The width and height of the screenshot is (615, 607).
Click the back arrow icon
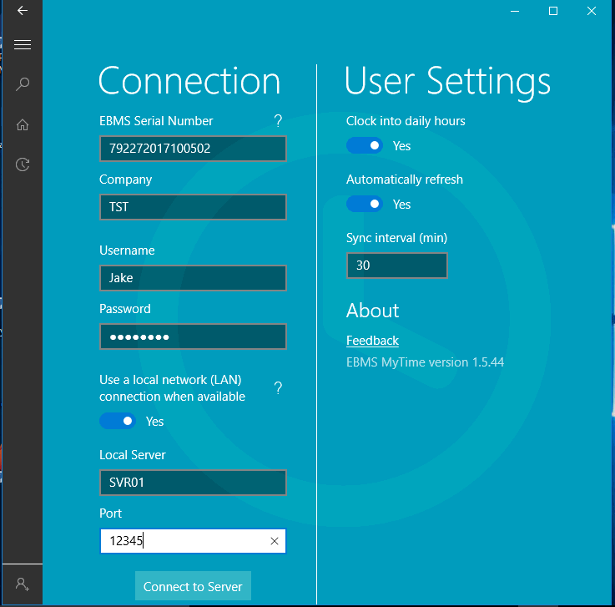23,11
